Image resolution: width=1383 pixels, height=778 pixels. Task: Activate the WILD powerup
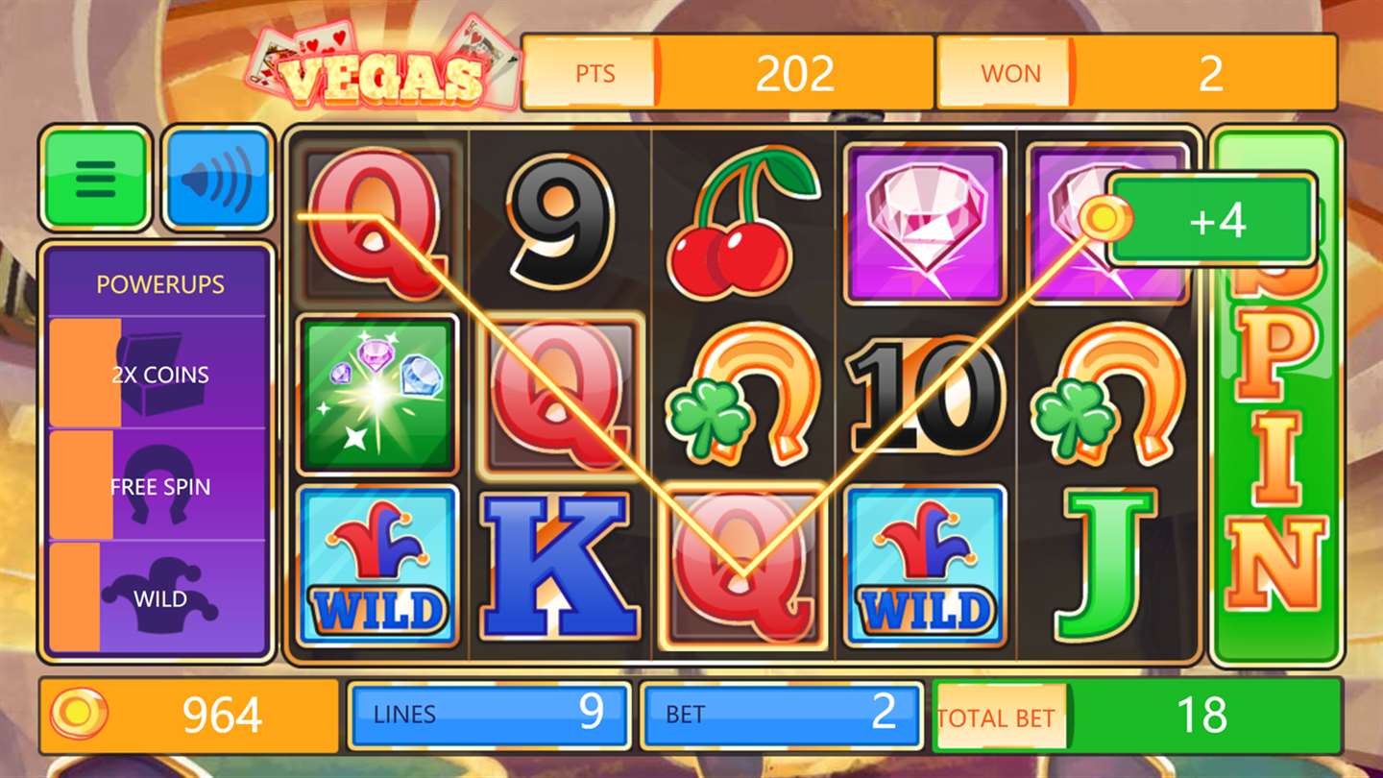(157, 598)
